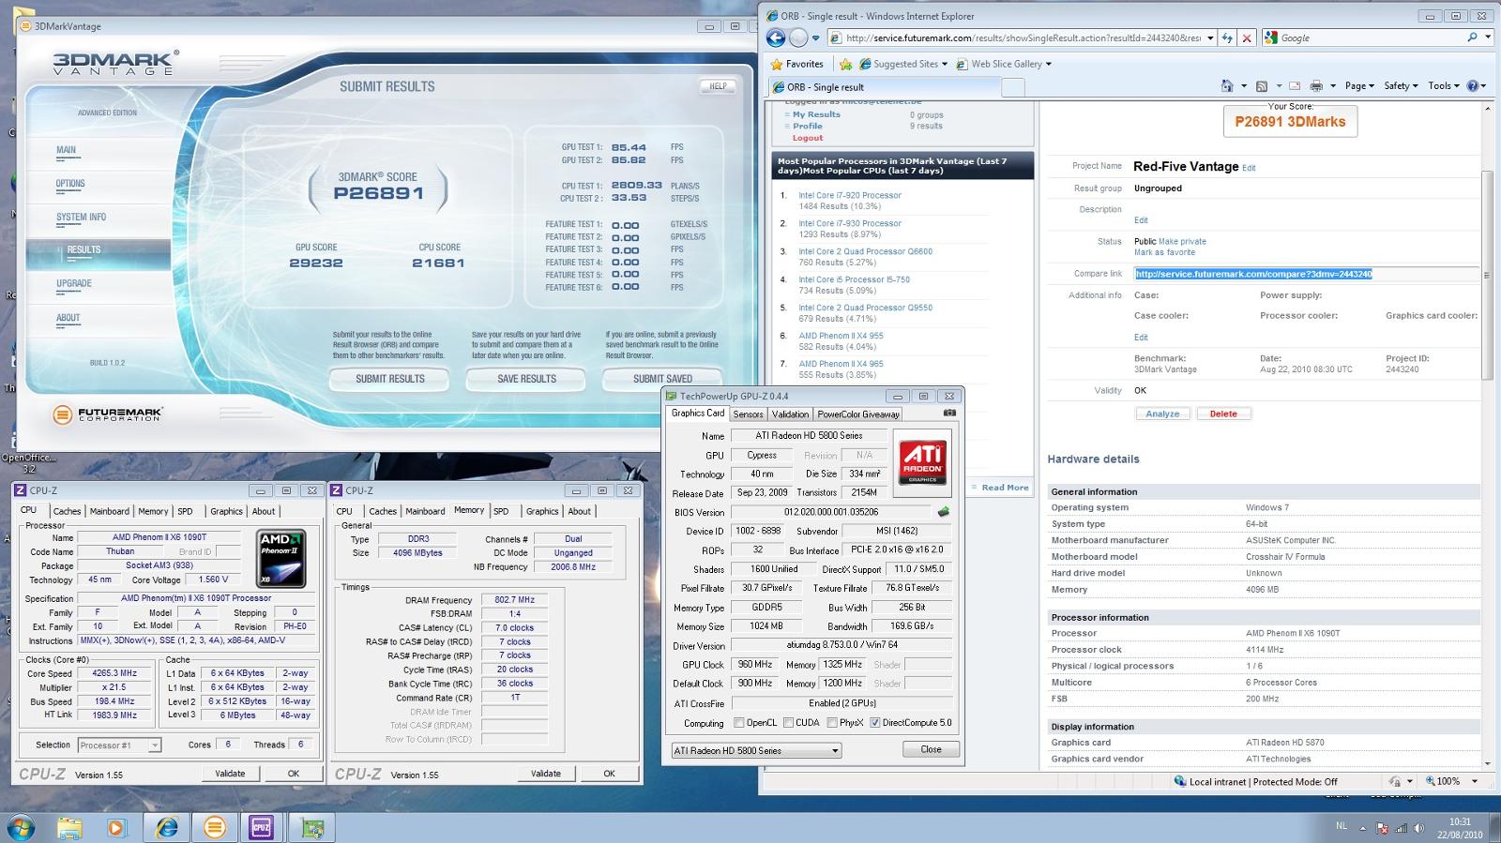This screenshot has height=843, width=1501.
Task: Click the GPU-Z screenshot camera icon
Action: click(x=949, y=413)
